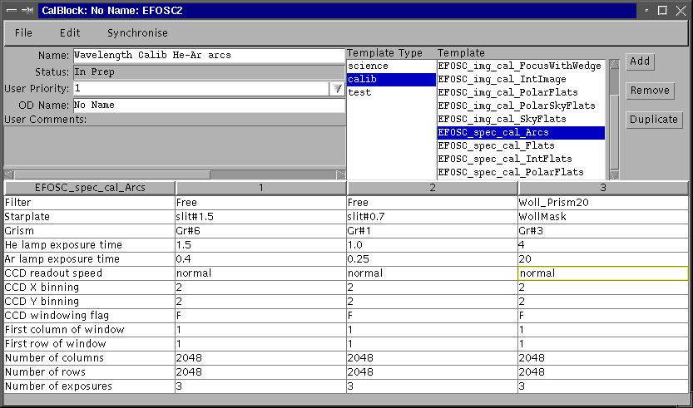Click He lamp exposure cell '1.5'
693x408 pixels.
click(260, 245)
